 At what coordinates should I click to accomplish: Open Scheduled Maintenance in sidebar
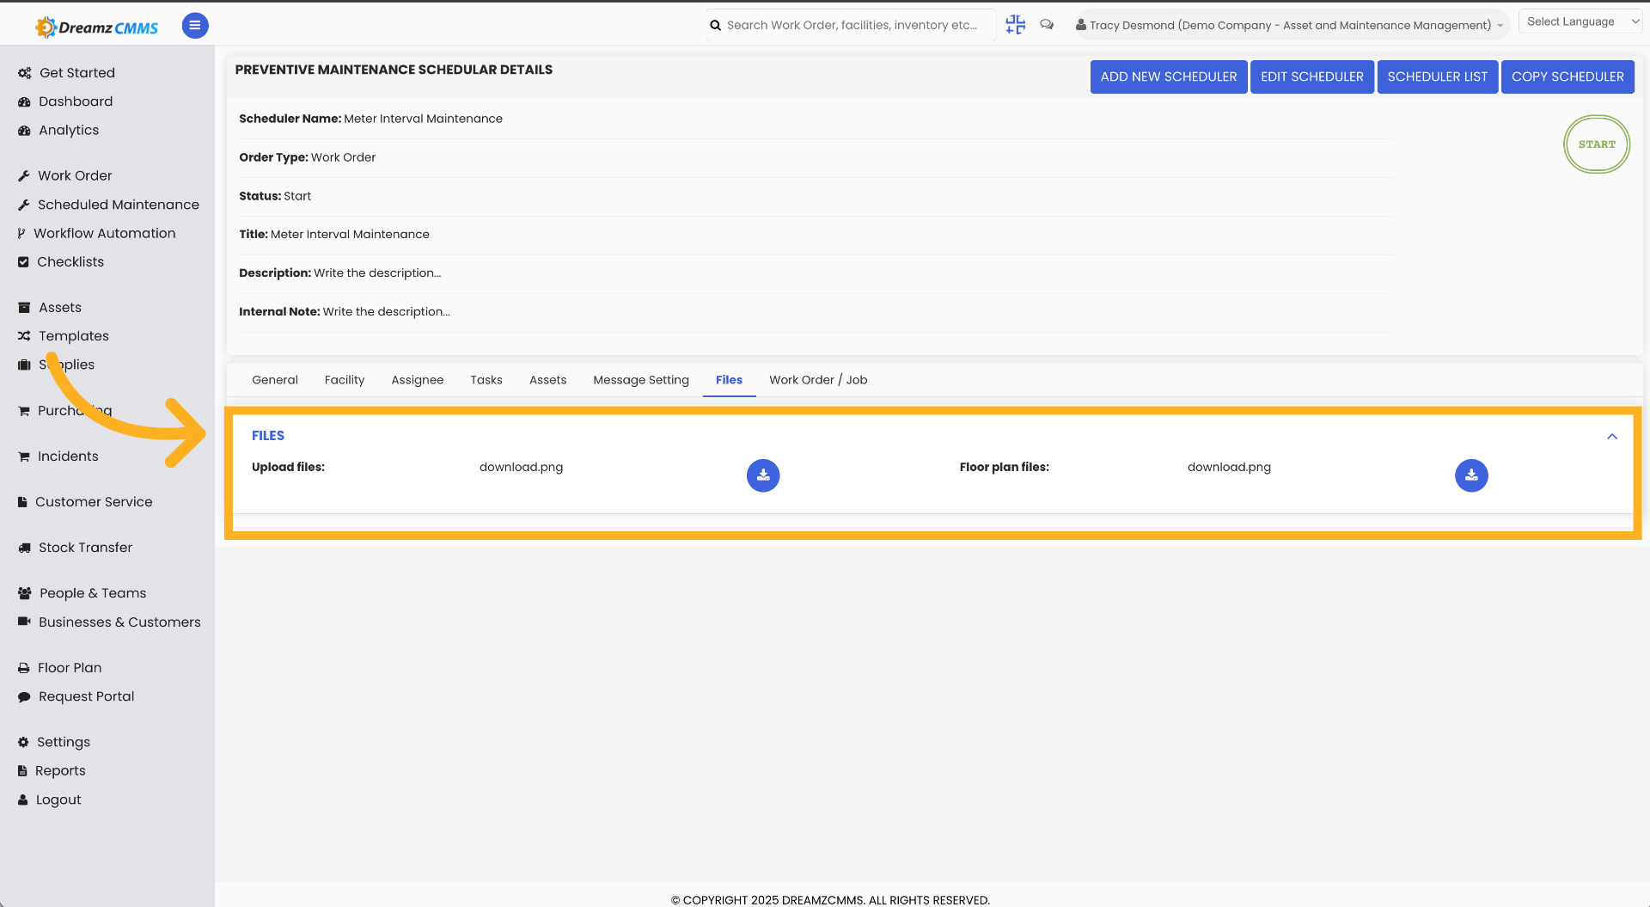click(119, 205)
